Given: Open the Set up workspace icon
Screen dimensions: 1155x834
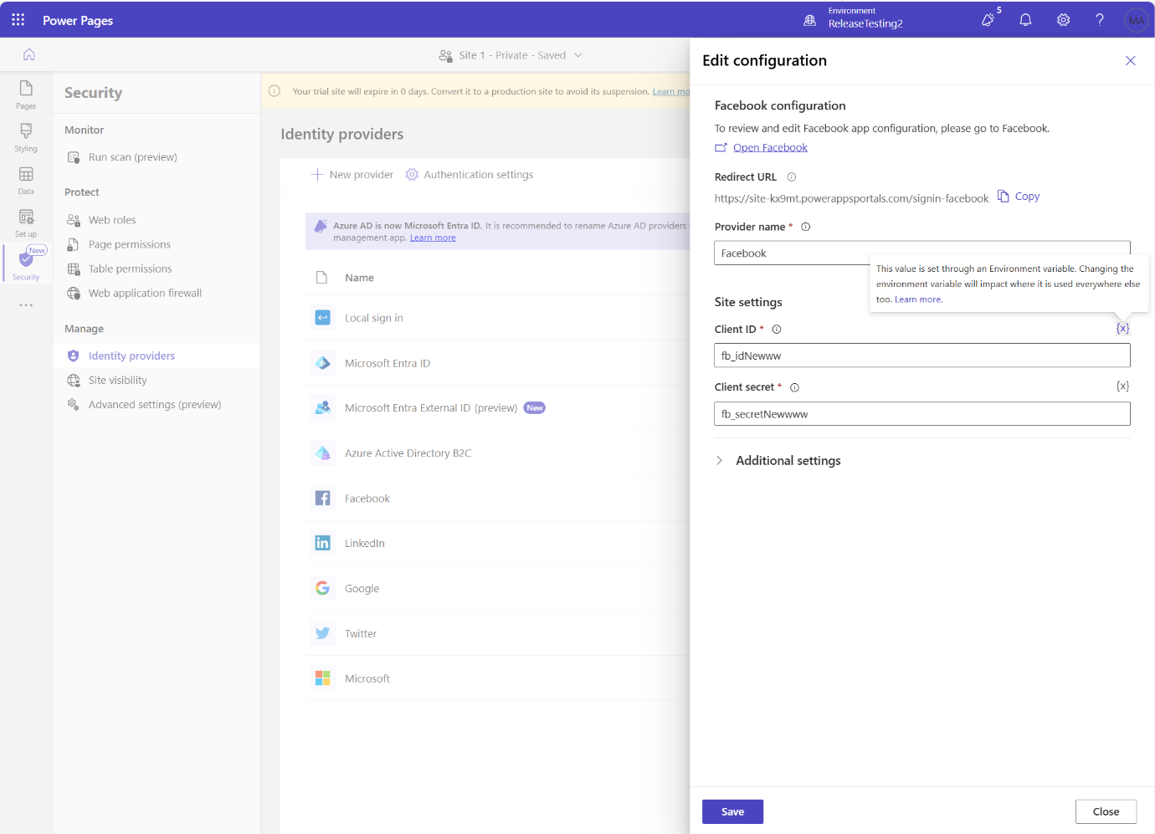Looking at the screenshot, I should tap(26, 223).
